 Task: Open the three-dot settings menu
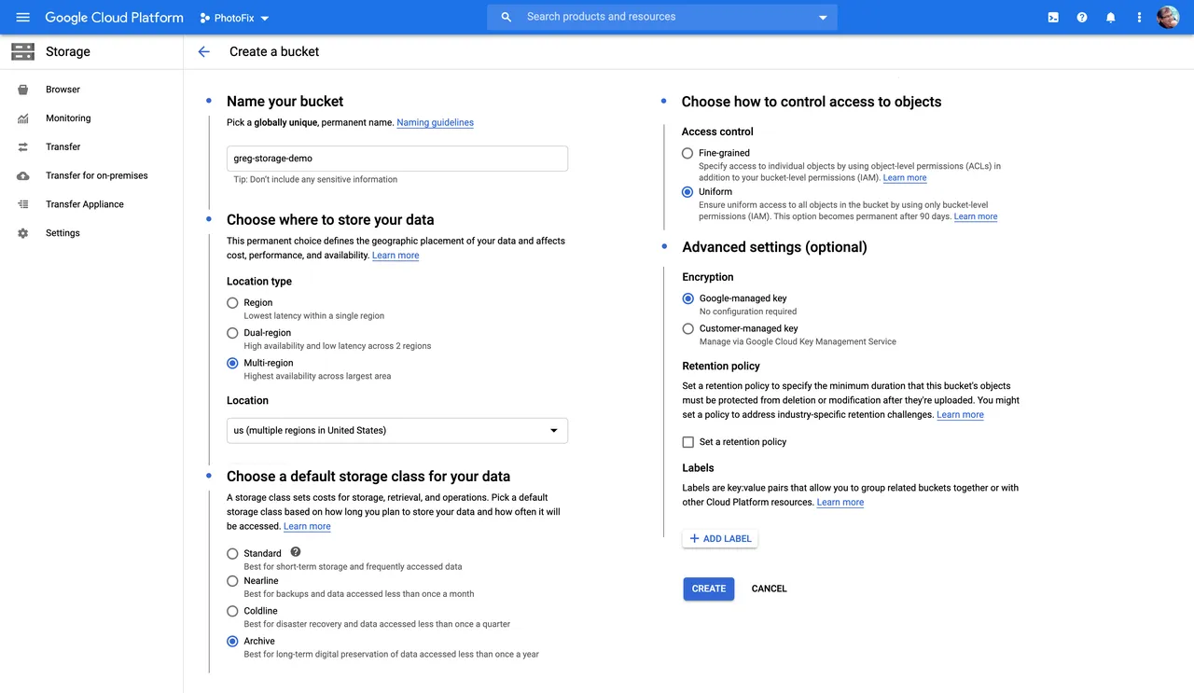(x=1139, y=17)
